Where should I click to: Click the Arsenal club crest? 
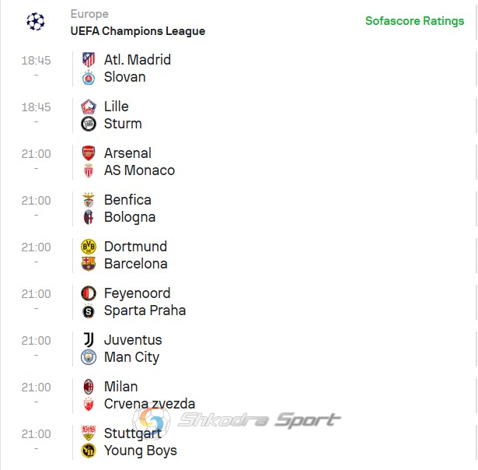(89, 153)
